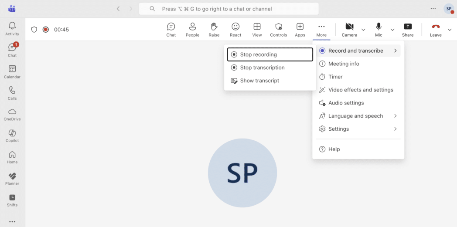Leave the meeting with the Leave button
Screen dimensions: 457x227
pyautogui.click(x=436, y=29)
